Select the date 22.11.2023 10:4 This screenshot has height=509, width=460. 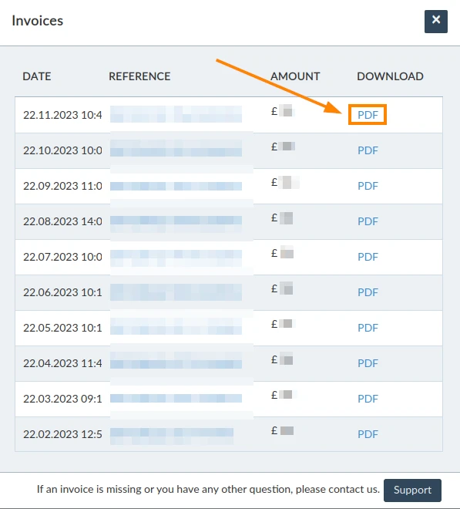click(x=62, y=115)
